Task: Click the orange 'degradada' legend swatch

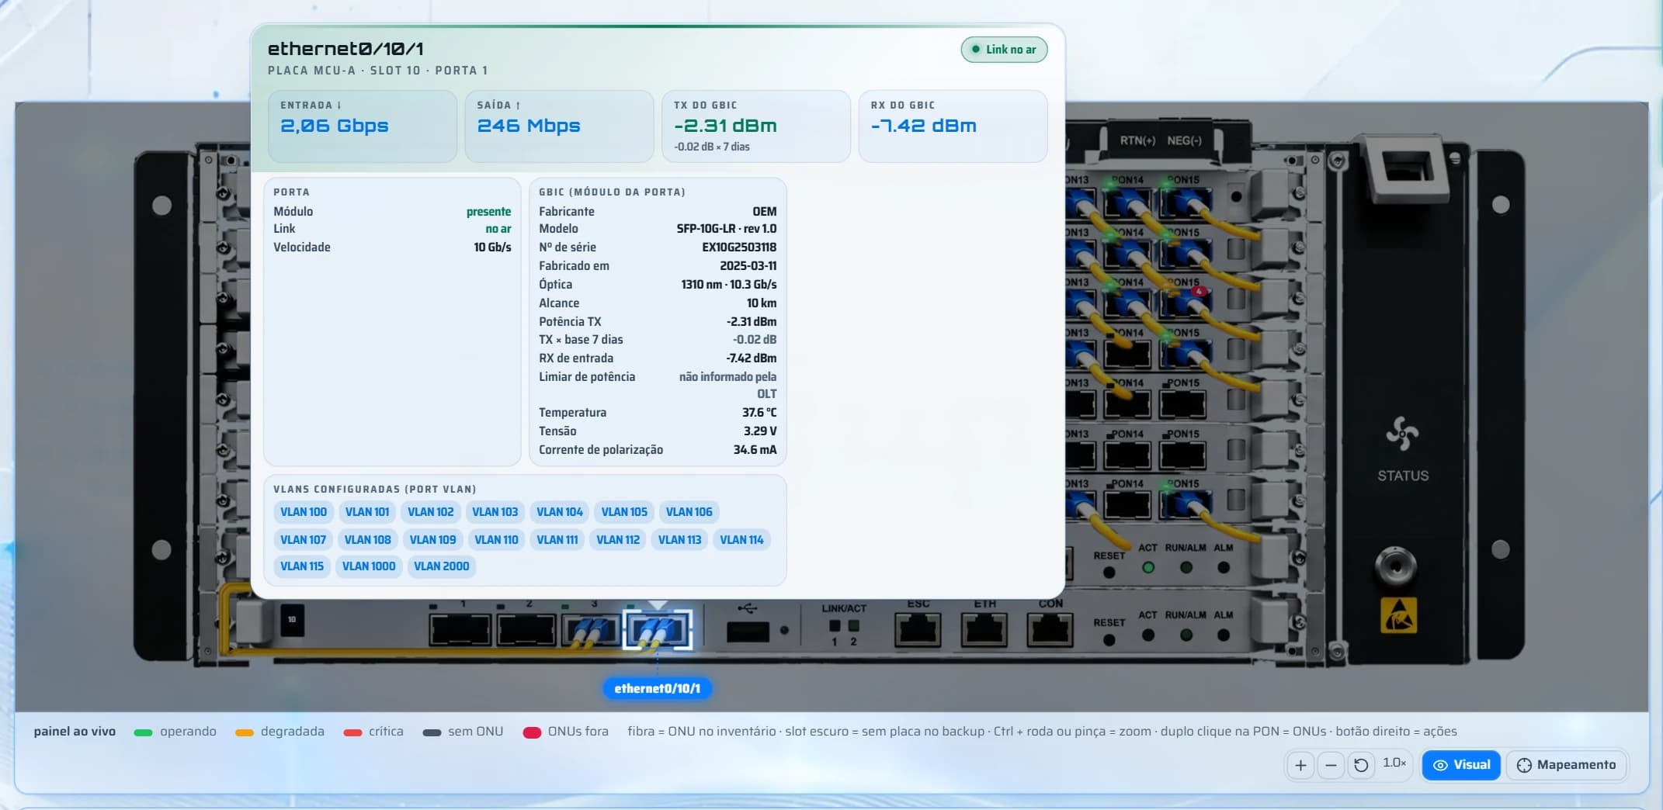Action: tap(245, 732)
